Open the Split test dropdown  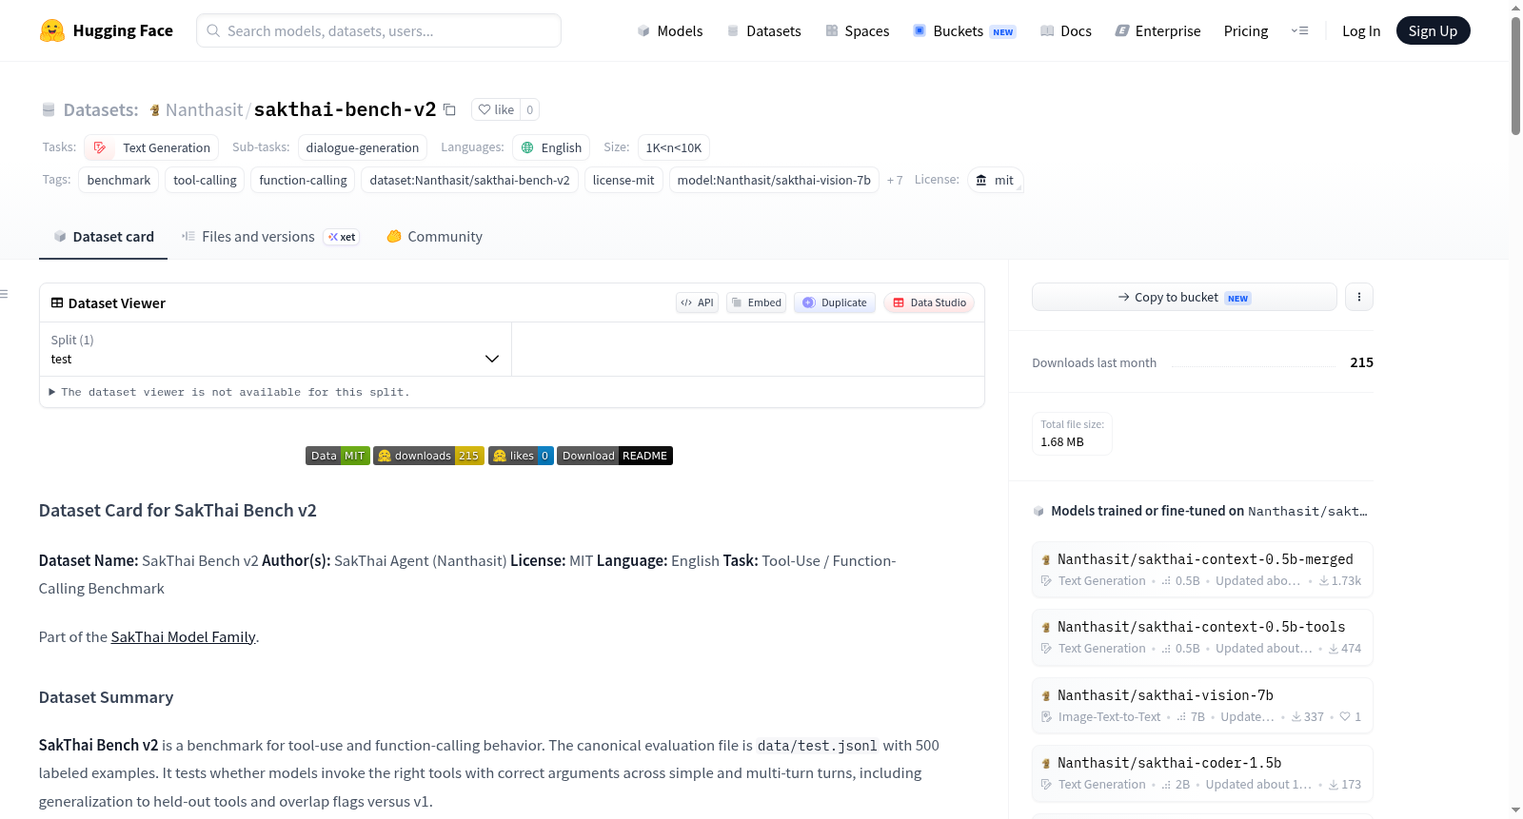[275, 349]
